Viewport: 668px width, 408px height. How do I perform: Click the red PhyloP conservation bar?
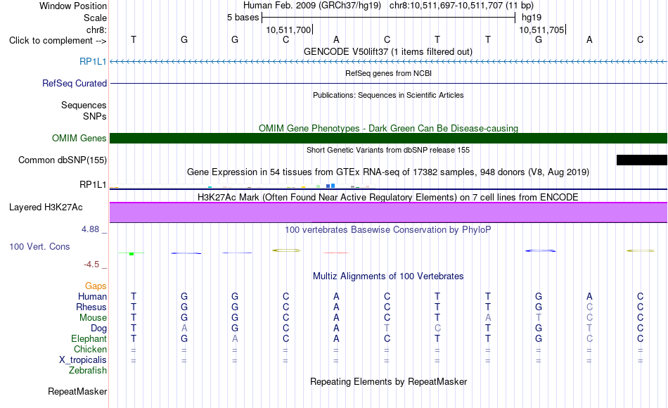pos(336,253)
